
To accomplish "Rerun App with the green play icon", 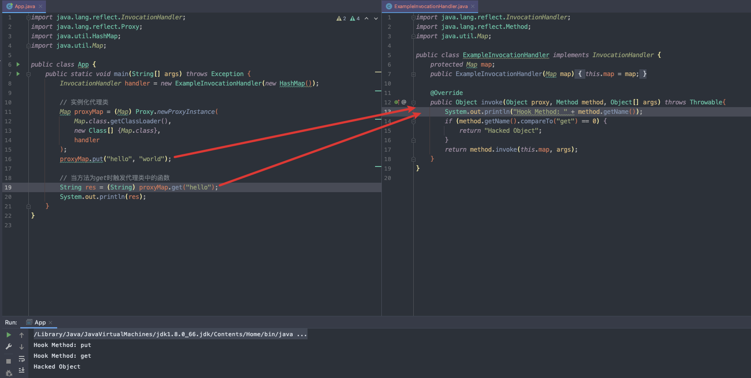I will [9, 335].
